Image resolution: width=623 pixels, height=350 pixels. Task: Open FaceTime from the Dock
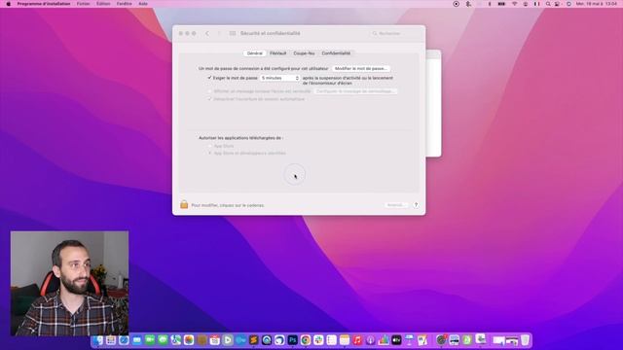click(150, 340)
